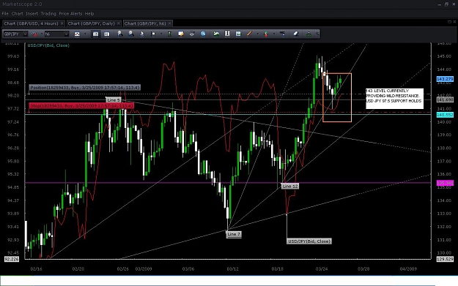Open the dropdown beside the order arrow icon

pyautogui.click(x=273, y=34)
